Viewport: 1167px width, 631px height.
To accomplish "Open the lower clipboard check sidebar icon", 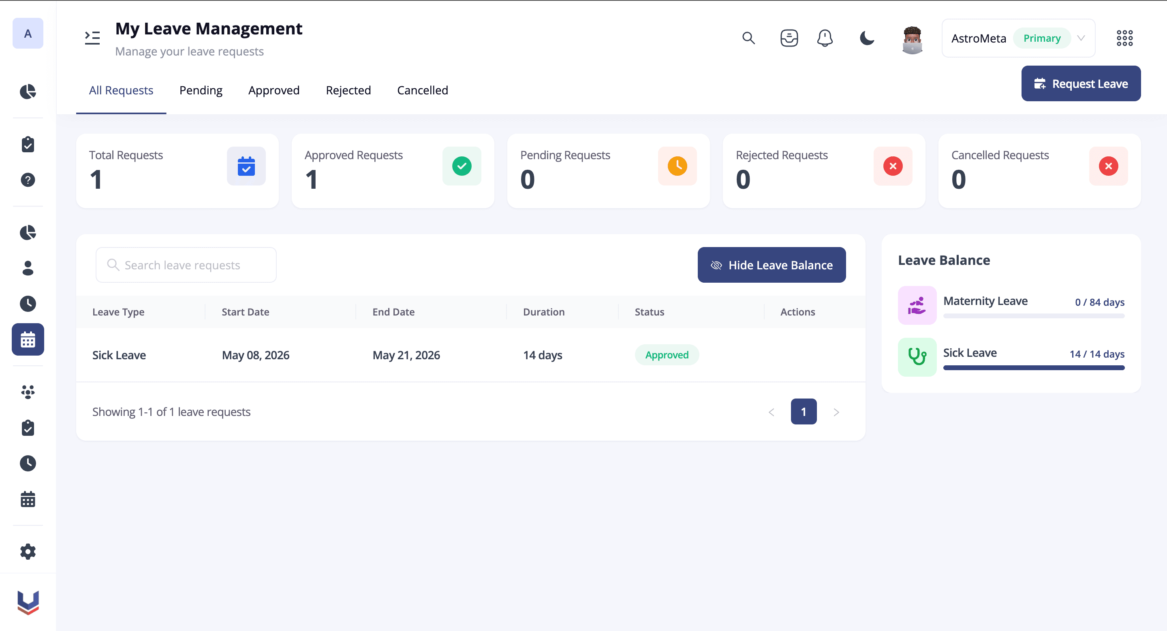I will 28,428.
